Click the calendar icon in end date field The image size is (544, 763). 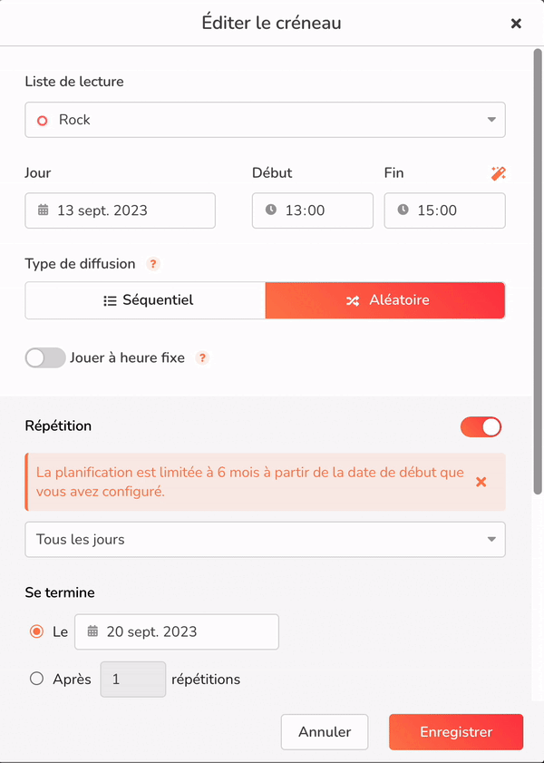coord(92,631)
